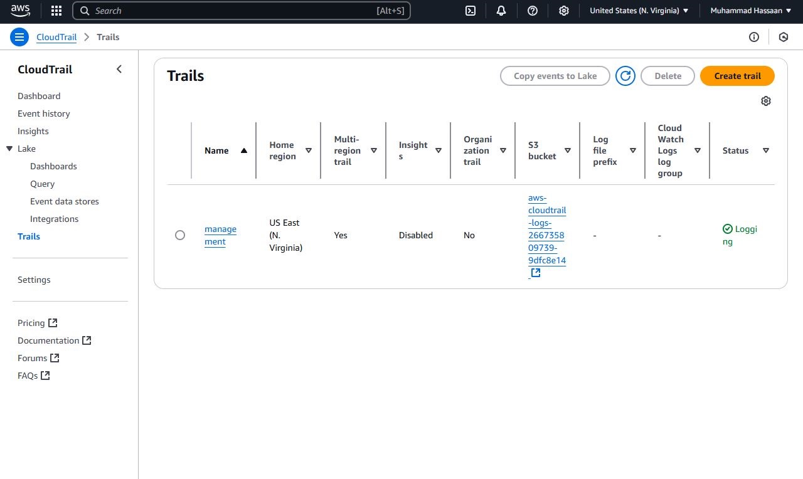Sort by Log file prefix column arrow

(x=633, y=150)
